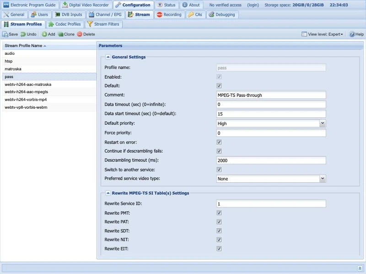Open the Default priority dropdown
Viewport: 366px width, 274px height.
323,123
